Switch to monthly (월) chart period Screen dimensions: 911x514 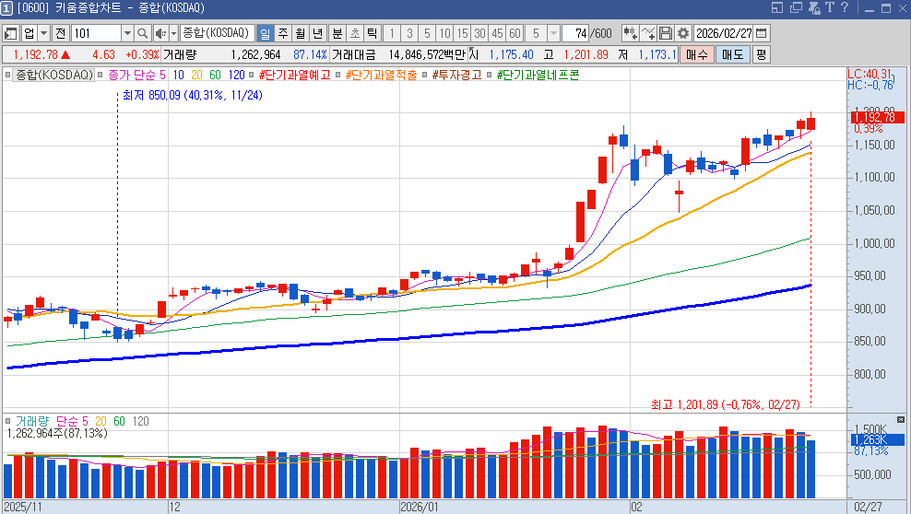tap(300, 33)
